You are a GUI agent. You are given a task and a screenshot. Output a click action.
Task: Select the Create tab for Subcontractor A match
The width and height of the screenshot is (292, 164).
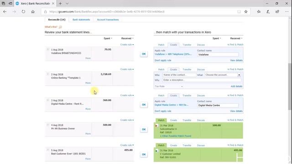coord(173,120)
